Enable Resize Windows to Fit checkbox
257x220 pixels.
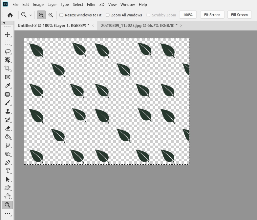pos(61,15)
